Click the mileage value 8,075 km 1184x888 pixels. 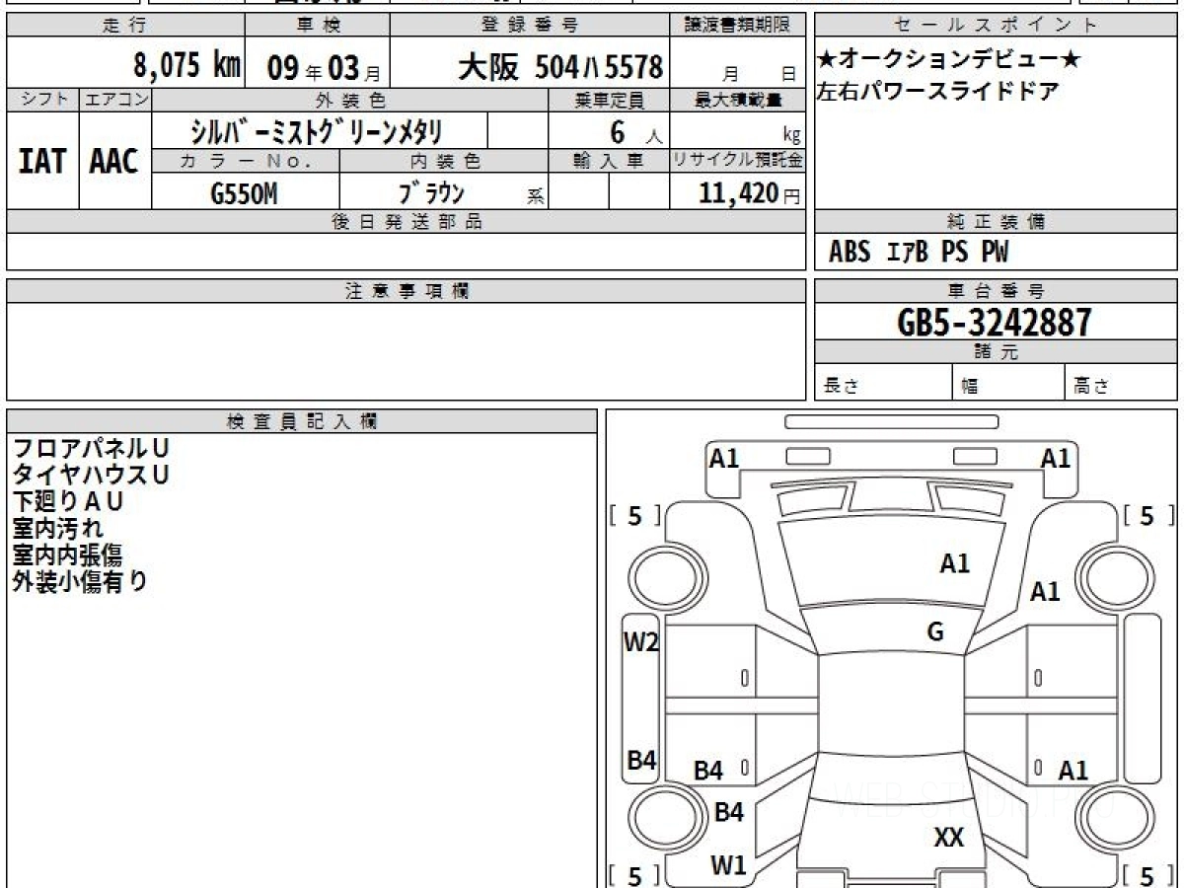pos(187,66)
